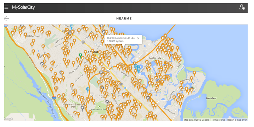This screenshot has height=127, width=254.
Task: Select the lone blue marker west of South San Mateo
Action: click(x=87, y=90)
